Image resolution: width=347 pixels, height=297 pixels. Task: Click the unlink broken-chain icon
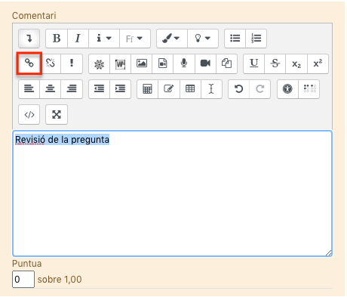[x=51, y=63]
